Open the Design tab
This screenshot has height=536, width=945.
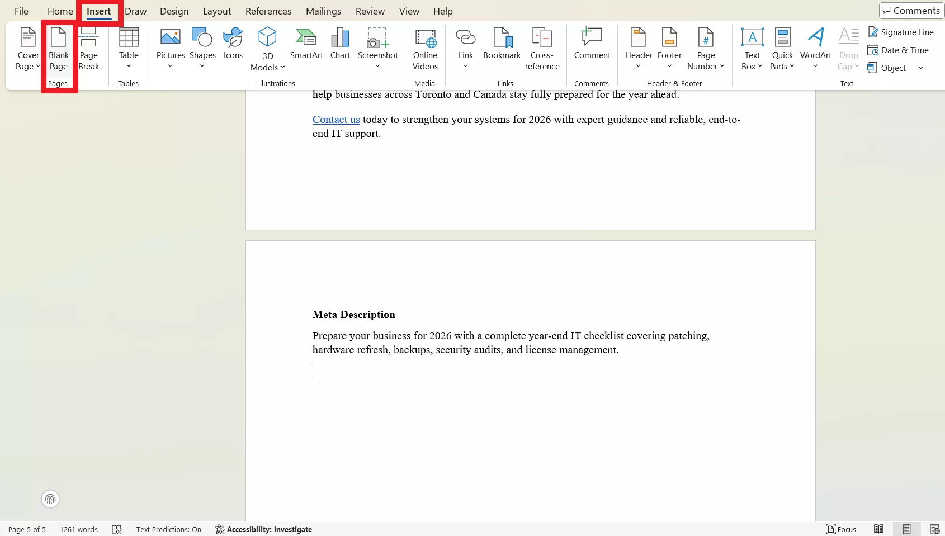click(x=174, y=11)
